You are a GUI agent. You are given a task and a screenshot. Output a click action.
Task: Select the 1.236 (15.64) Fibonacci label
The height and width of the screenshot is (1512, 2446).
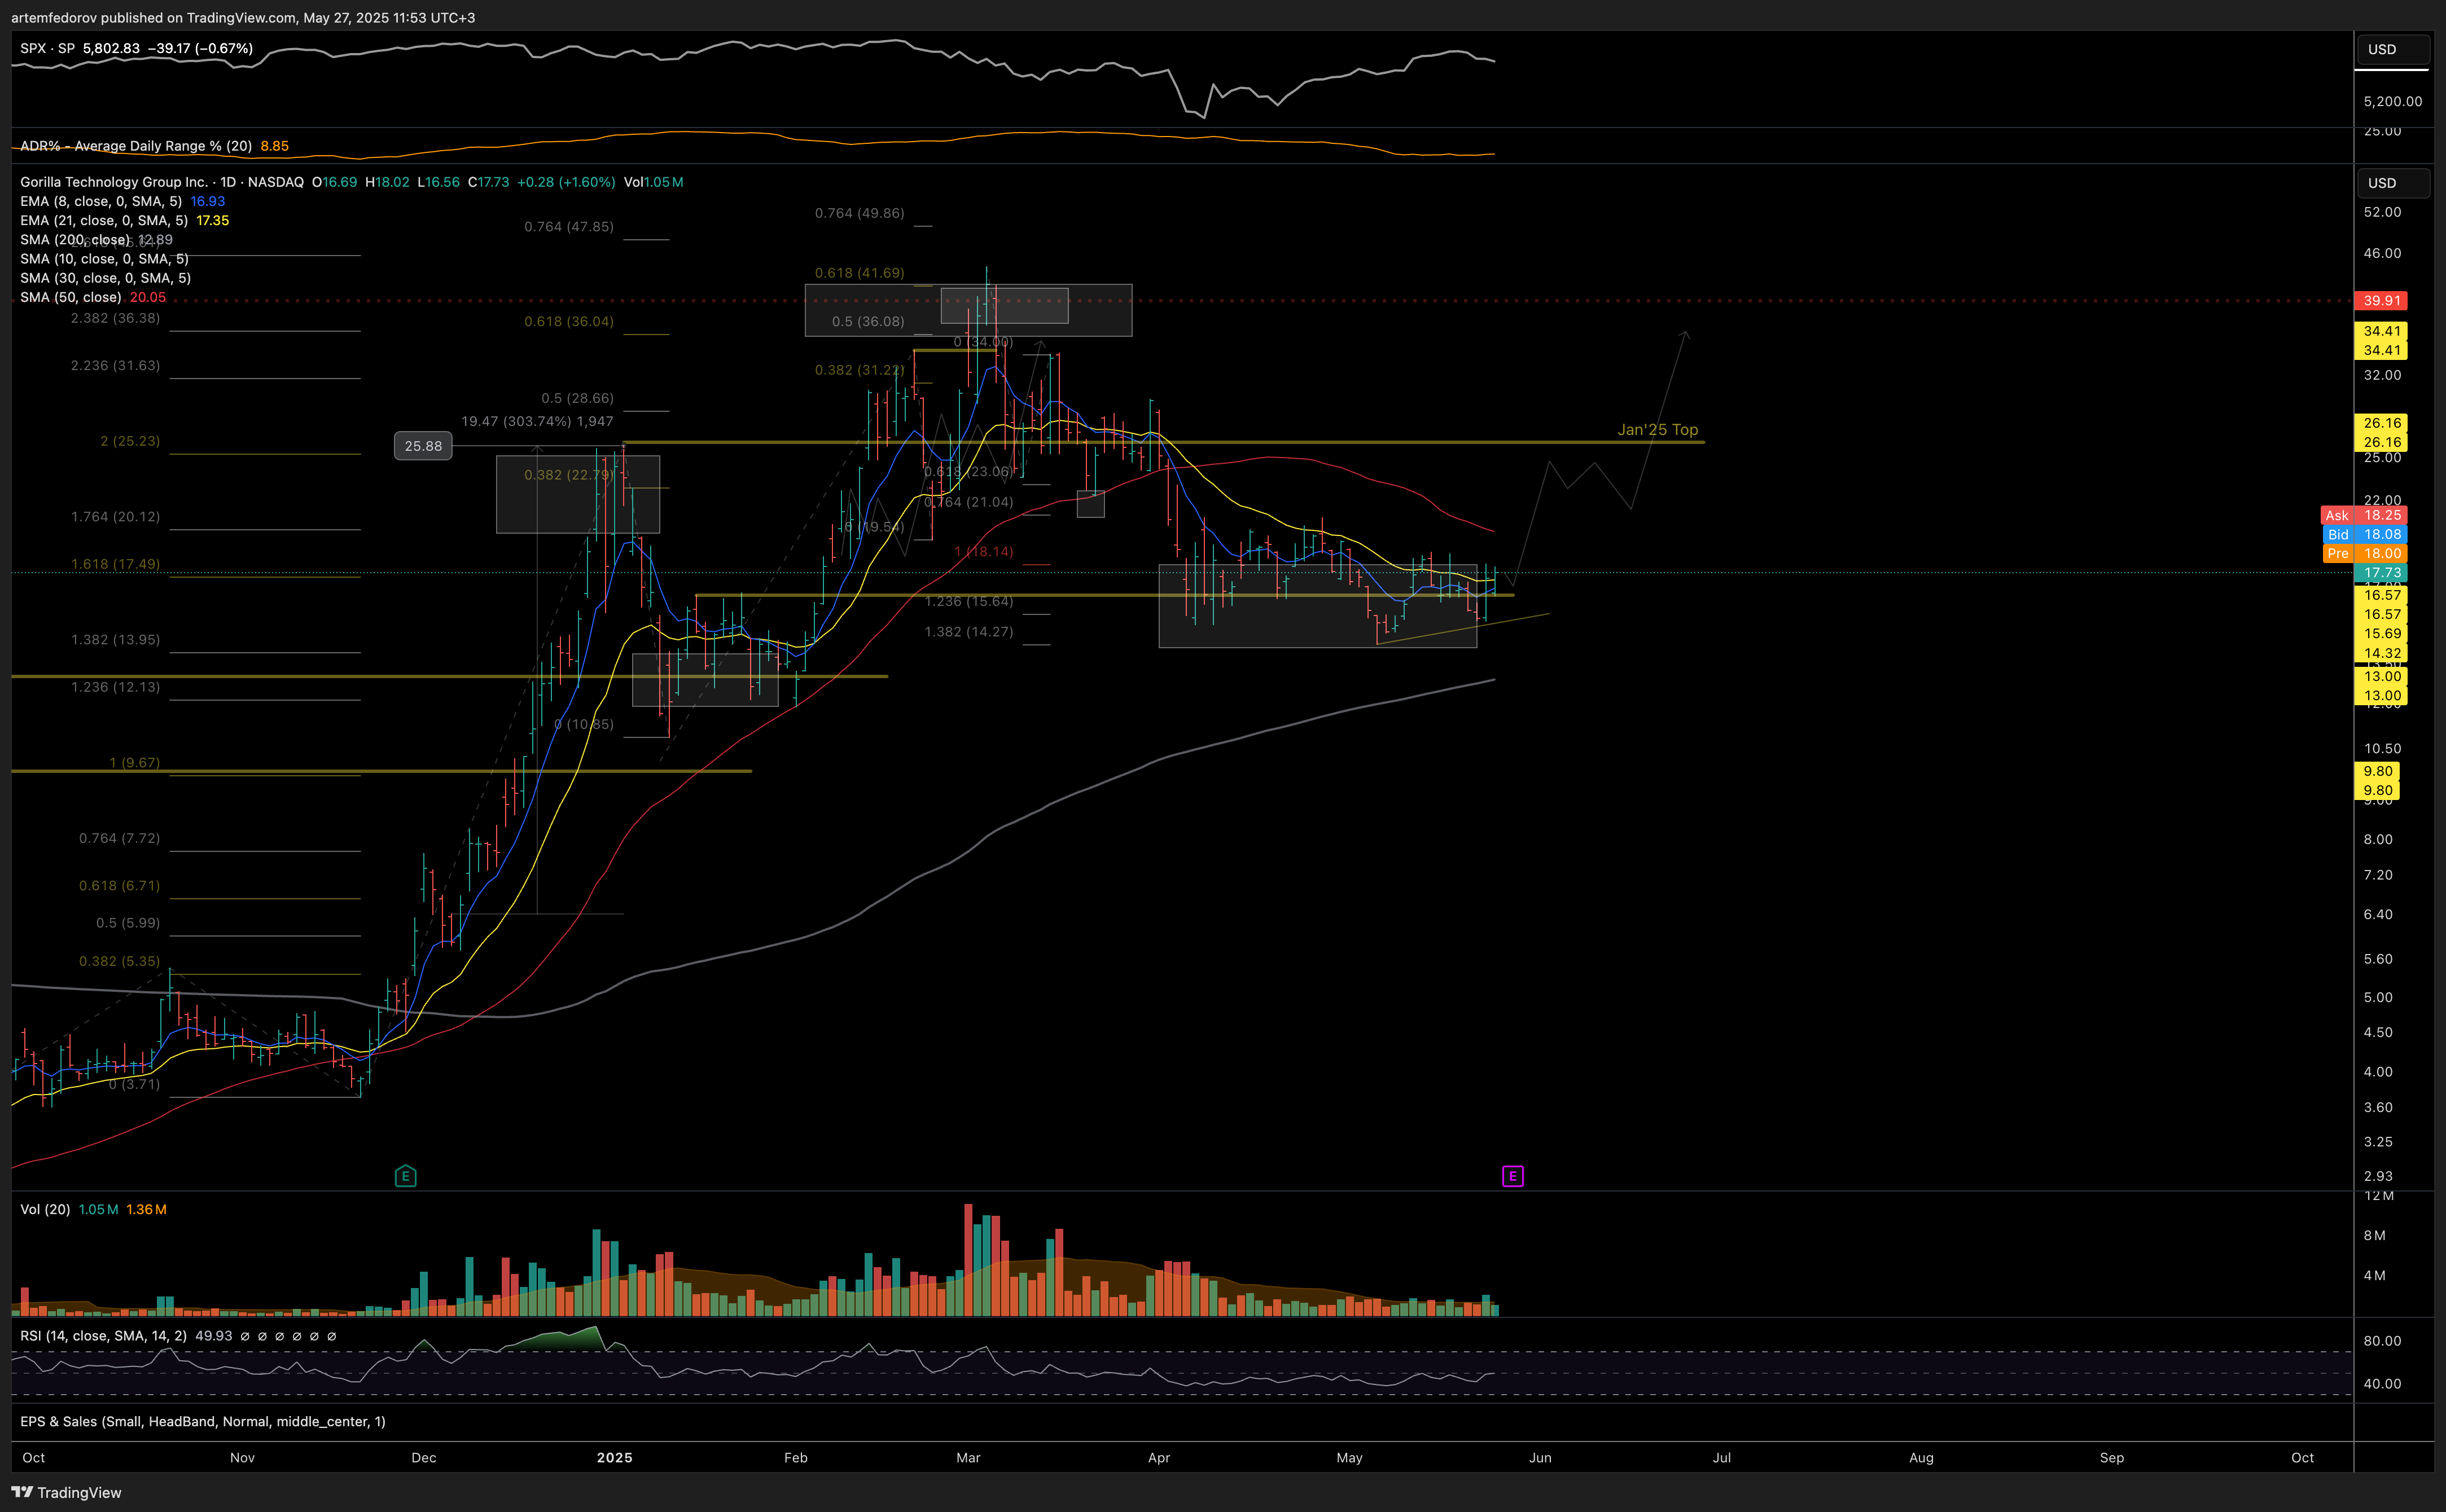968,602
